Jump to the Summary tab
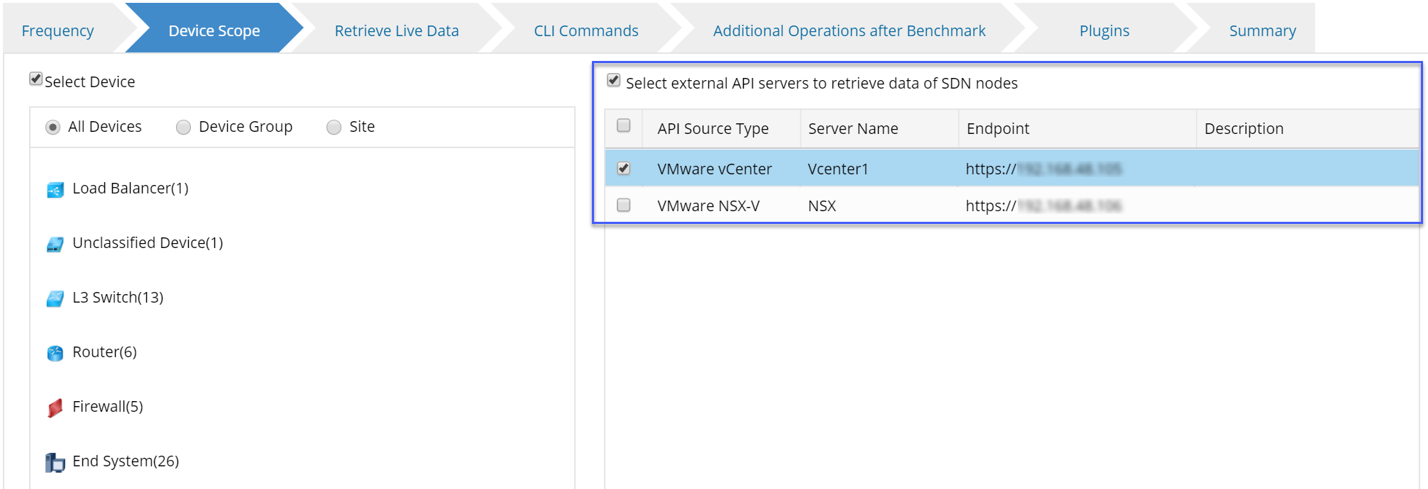 click(x=1263, y=30)
